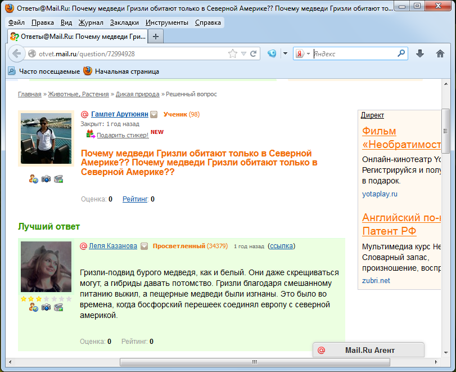
Task: Go to the Home page icon
Action: pos(440,54)
